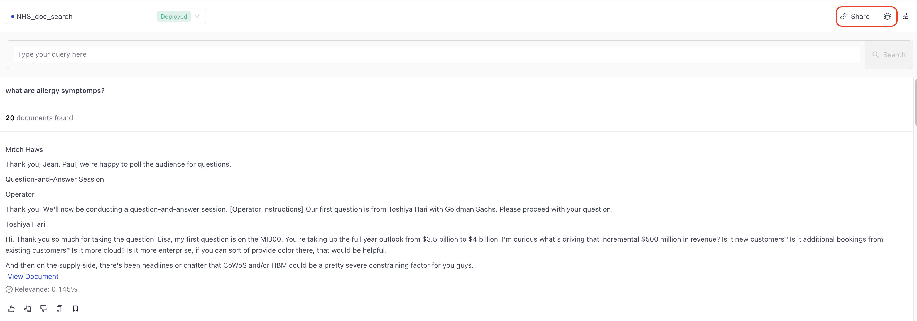Open the View Document link
The width and height of the screenshot is (917, 321).
click(x=33, y=276)
